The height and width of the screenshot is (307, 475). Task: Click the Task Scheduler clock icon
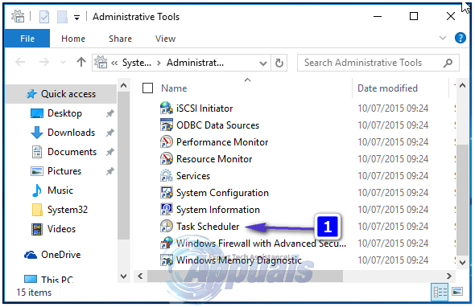pos(167,227)
